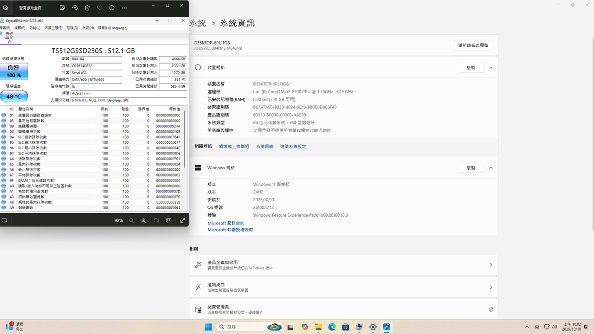Toggle the filmstrip view in Photos
This screenshot has width=594, height=334.
(4, 220)
